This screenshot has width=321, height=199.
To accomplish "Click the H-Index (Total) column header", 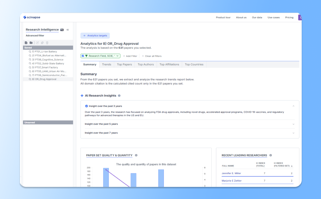I will click(x=260, y=164).
